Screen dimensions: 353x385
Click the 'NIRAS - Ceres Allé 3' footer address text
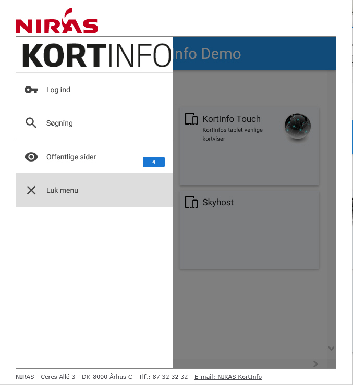click(x=45, y=377)
